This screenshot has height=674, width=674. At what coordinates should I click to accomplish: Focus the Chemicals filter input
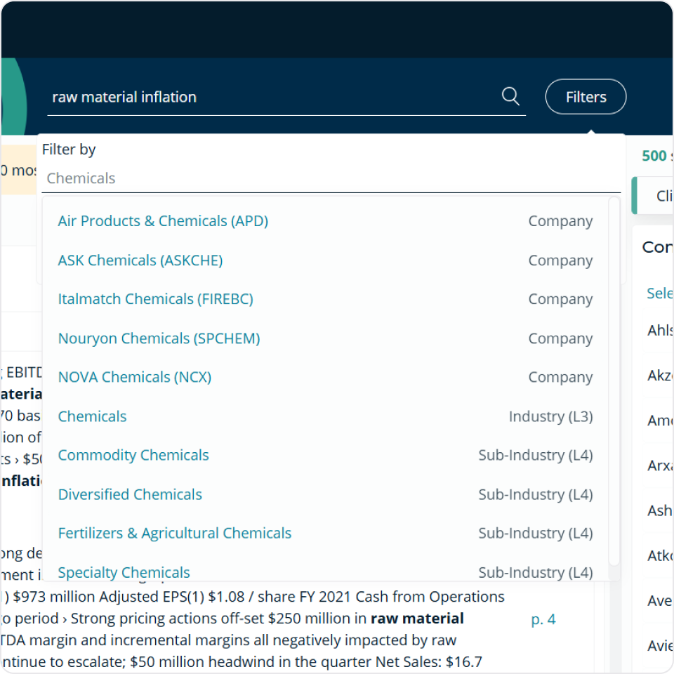point(331,178)
